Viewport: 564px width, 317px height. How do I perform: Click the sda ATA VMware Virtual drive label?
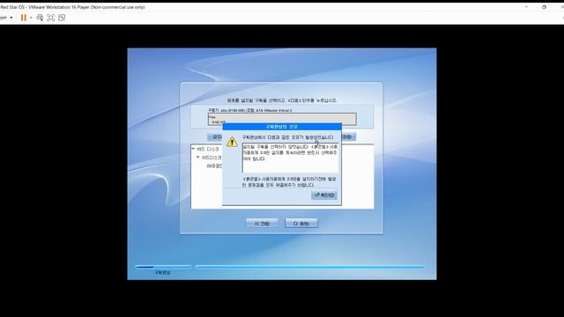pyautogui.click(x=250, y=110)
